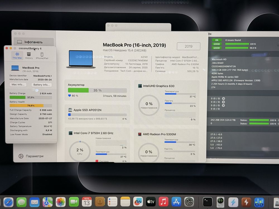This screenshot has height=209, width=279.
Task: Click the AMD Radeon Pro 5300M icon
Action: (x=140, y=134)
